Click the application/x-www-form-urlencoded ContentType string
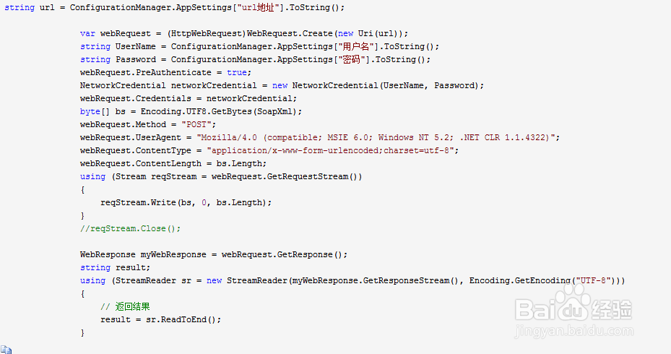This screenshot has height=354, width=671. 332,150
